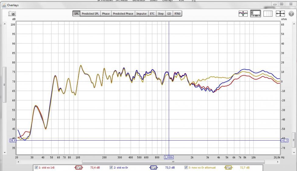Image resolution: width=297 pixels, height=171 pixels.
Task: Open the graph limits icon
Action: pyautogui.click(x=268, y=14)
